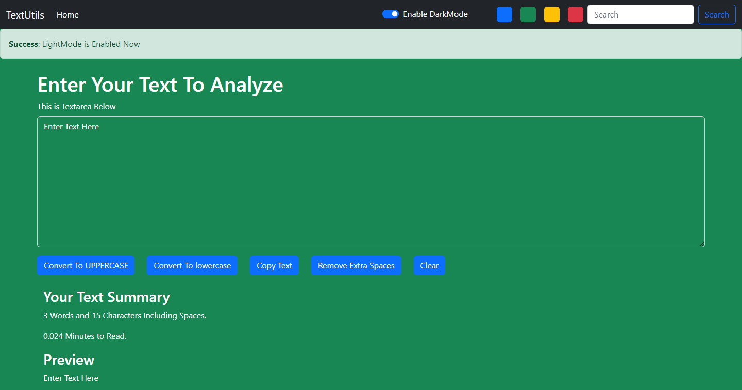Click the Search button in navbar
This screenshot has height=390, width=742.
[x=717, y=14]
